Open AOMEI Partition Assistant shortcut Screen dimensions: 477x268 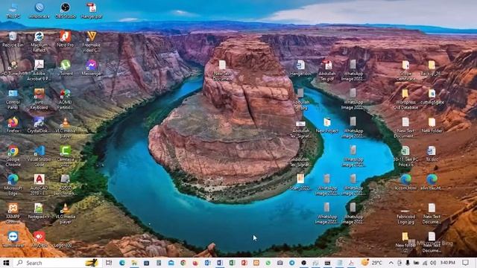tap(66, 99)
